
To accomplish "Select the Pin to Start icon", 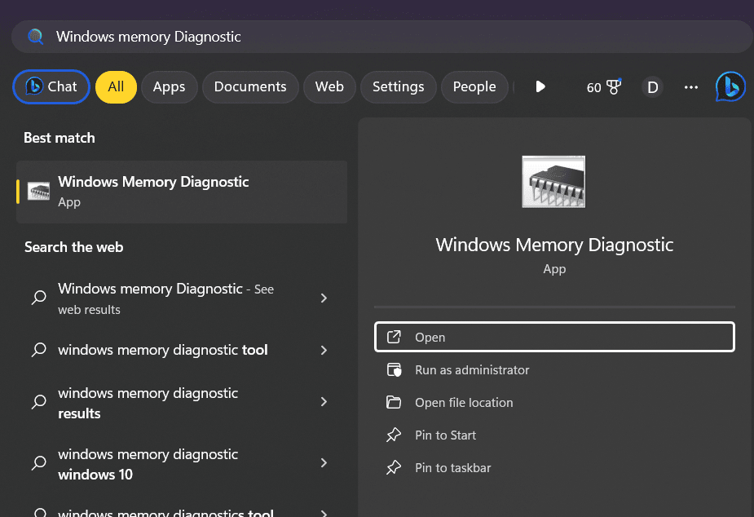I will [x=394, y=435].
